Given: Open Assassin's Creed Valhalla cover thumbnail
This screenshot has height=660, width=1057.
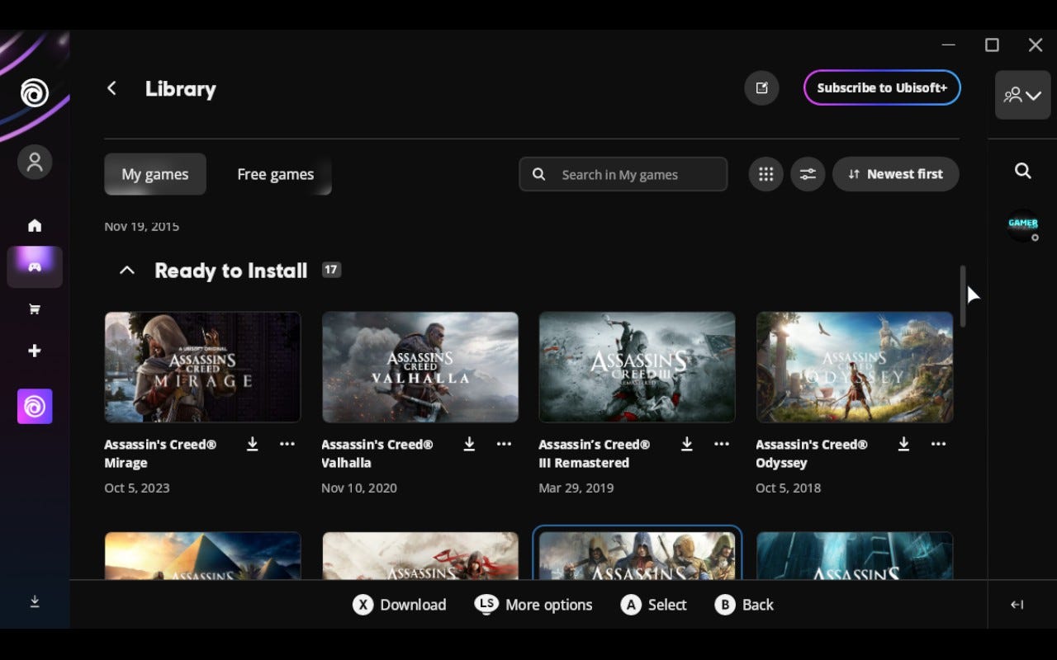Looking at the screenshot, I should point(420,367).
